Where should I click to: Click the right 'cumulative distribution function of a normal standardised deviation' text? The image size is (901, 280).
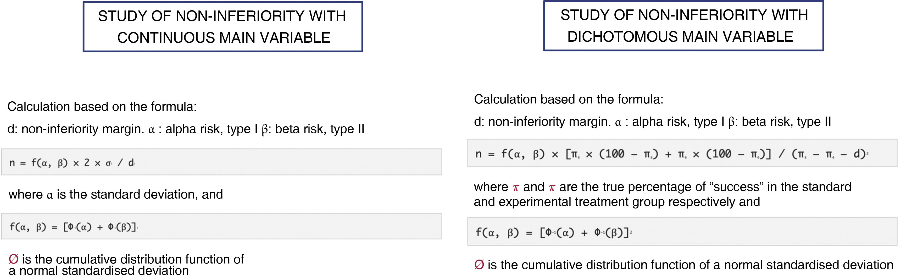point(690,265)
